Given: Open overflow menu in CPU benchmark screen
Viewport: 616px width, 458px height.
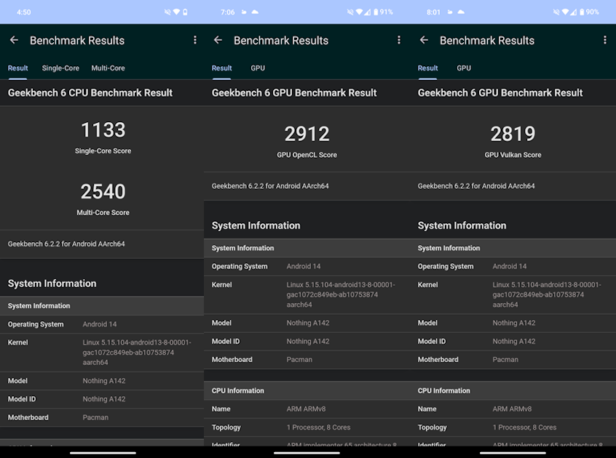Looking at the screenshot, I should click(195, 40).
